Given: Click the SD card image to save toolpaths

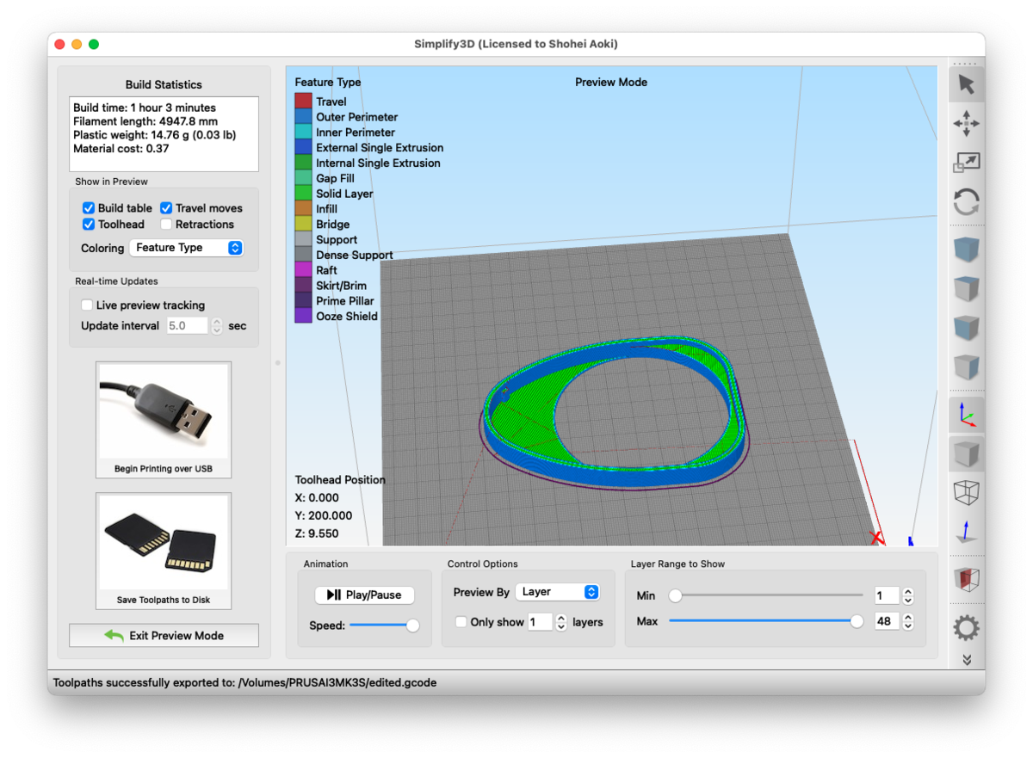Looking at the screenshot, I should [164, 542].
